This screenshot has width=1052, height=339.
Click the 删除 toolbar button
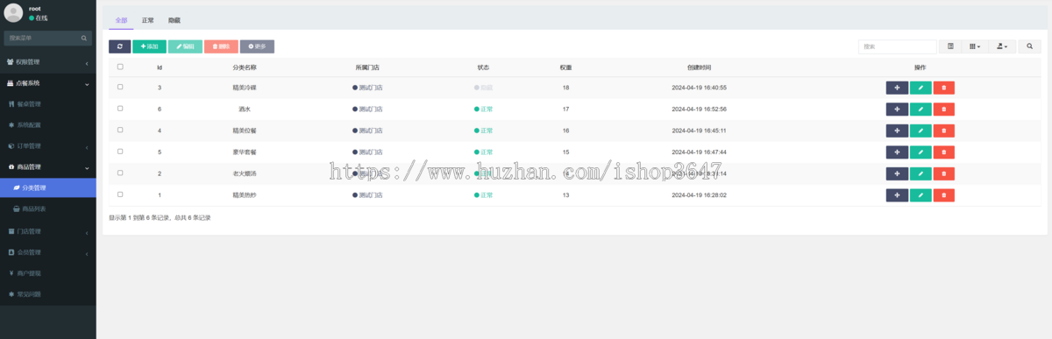(x=221, y=46)
